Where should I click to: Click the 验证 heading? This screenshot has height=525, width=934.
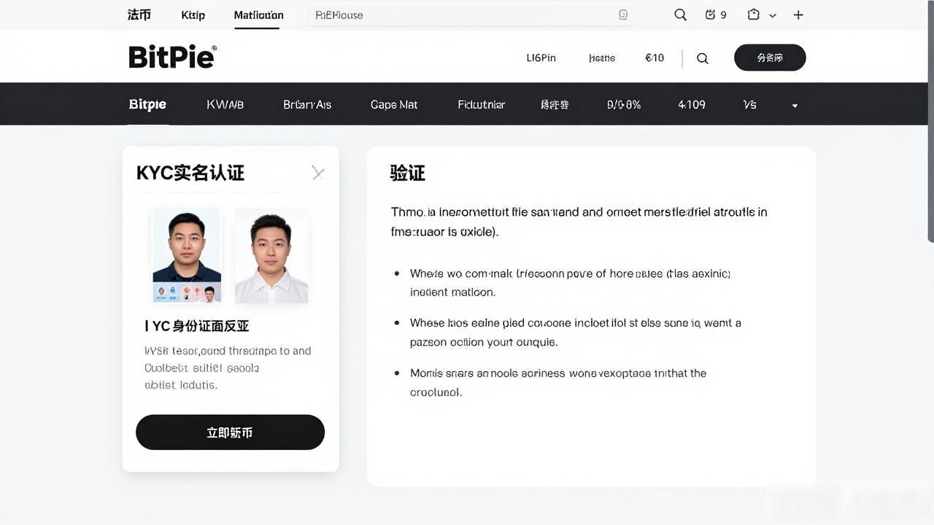407,173
